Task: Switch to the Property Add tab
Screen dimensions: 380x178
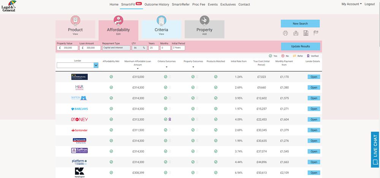Action: pyautogui.click(x=204, y=29)
